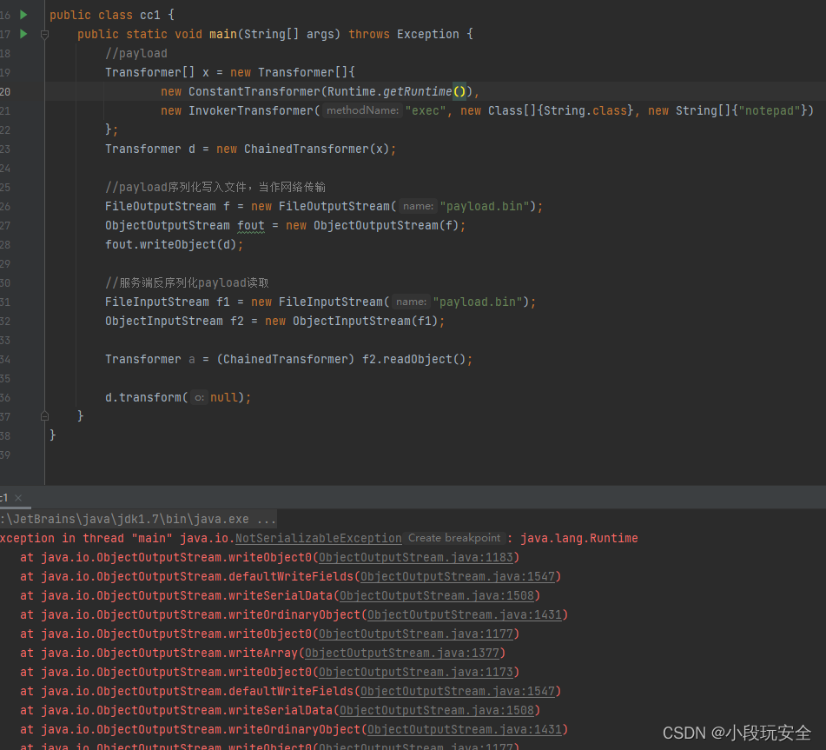Click the fold end marker on line 37

[x=45, y=416]
